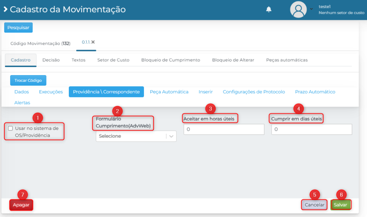Open the Peças automáticas tab

tap(287, 60)
